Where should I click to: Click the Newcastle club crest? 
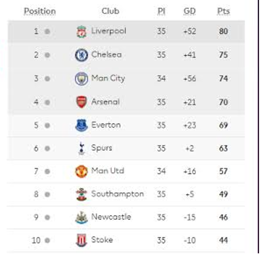82,217
